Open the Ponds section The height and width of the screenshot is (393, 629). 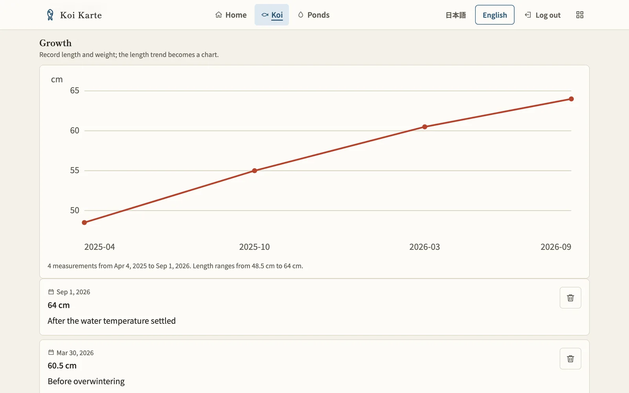click(x=314, y=15)
